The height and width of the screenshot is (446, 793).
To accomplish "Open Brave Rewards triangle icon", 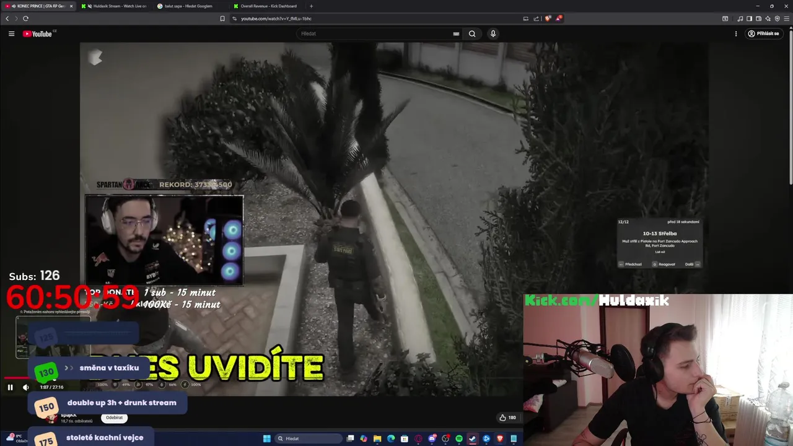I will (x=558, y=19).
